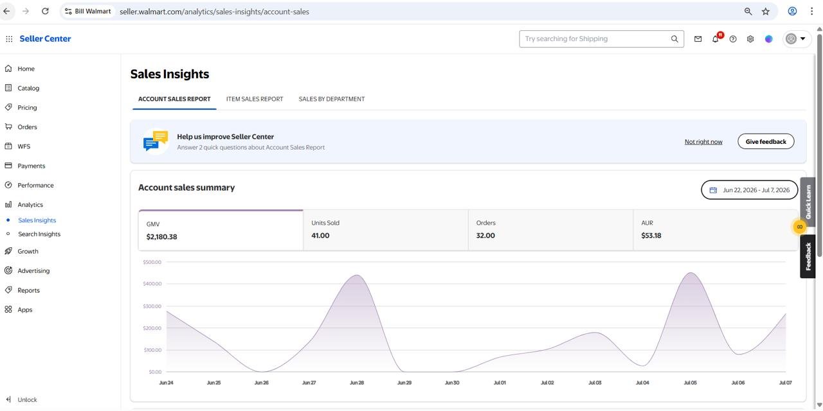Open the apps grid icon beside Seller Center
This screenshot has width=823, height=411.
point(9,39)
